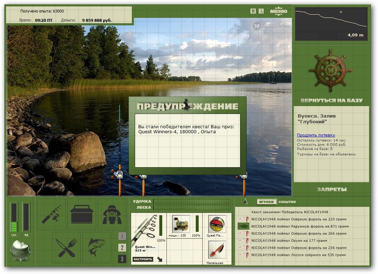Click 'Стоимость дня: 6 000 руб.' text

321,145
